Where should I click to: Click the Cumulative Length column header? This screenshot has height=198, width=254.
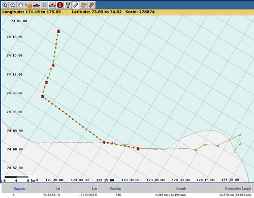[238, 188]
